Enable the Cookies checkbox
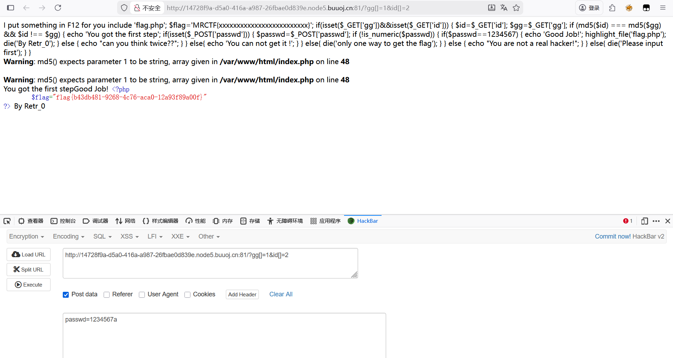 click(x=188, y=295)
